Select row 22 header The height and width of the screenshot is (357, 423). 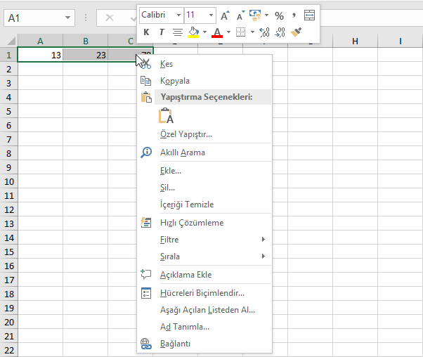click(8, 350)
